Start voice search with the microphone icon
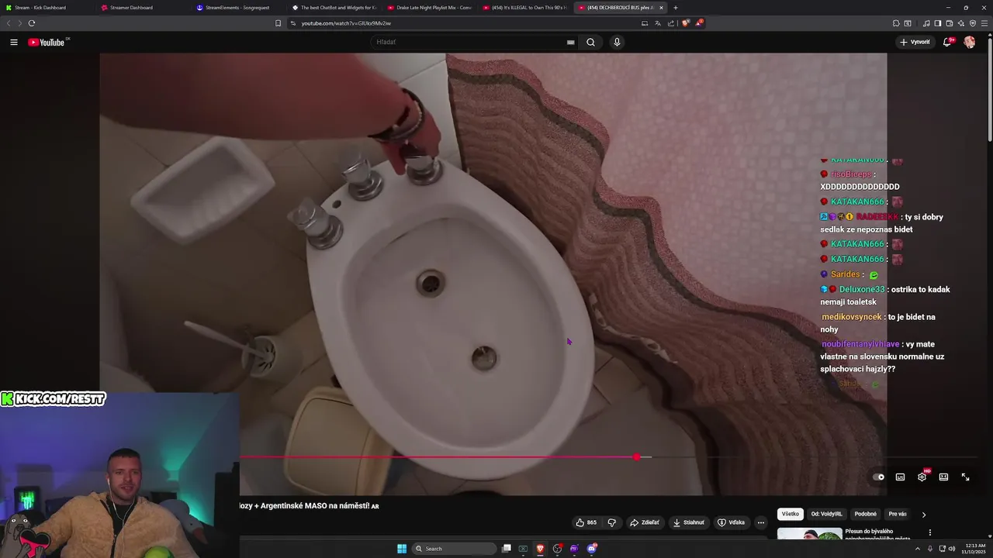The image size is (993, 558). point(617,42)
